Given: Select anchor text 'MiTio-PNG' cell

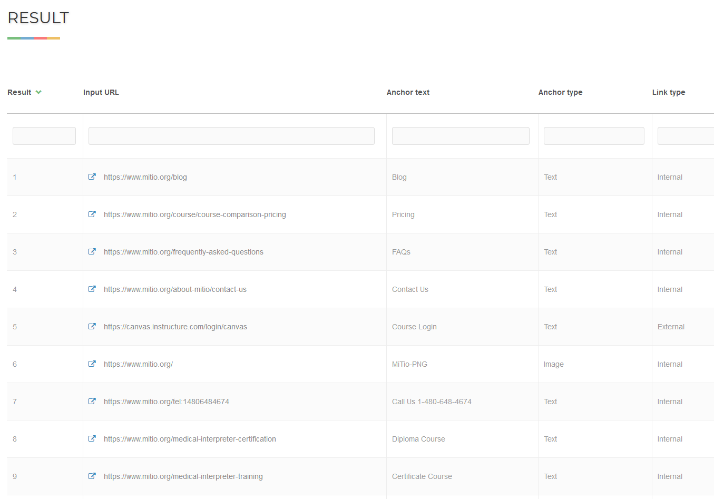Looking at the screenshot, I should click(409, 364).
